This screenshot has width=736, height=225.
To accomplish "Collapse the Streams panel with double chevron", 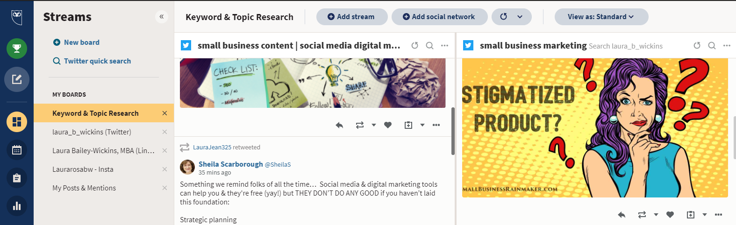I will tap(161, 17).
